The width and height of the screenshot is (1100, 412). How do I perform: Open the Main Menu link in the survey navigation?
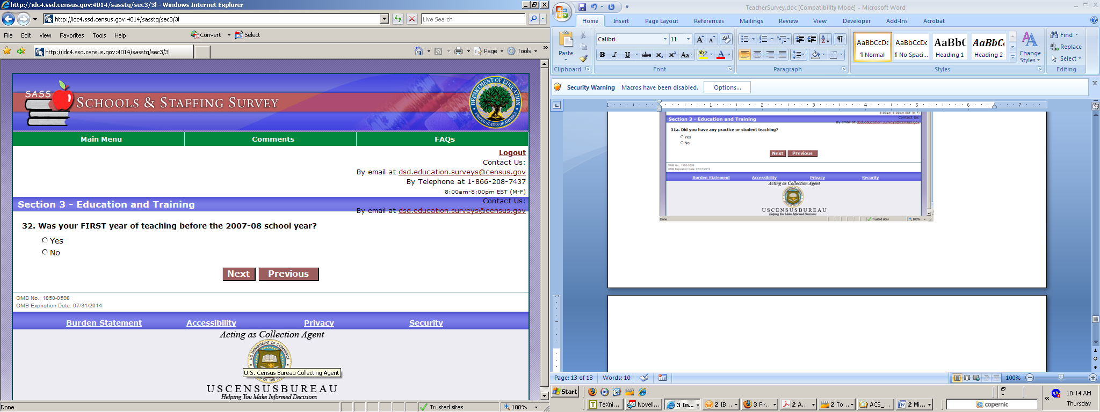click(x=101, y=139)
